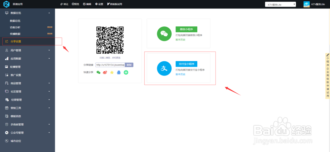
Task: Expand the 经营管理 section arrow
Action: (x=49, y=100)
